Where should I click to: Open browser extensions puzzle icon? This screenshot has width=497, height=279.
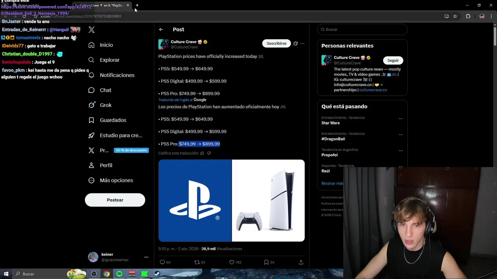(468, 16)
